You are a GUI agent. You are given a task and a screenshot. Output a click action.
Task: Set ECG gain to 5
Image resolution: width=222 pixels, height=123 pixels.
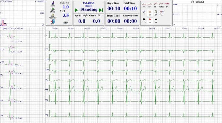[144, 13]
